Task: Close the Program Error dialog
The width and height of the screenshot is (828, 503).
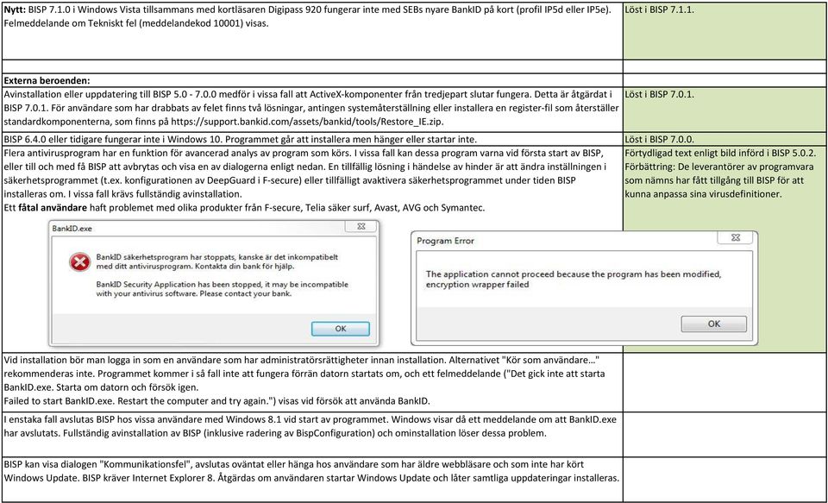Action: point(735,238)
